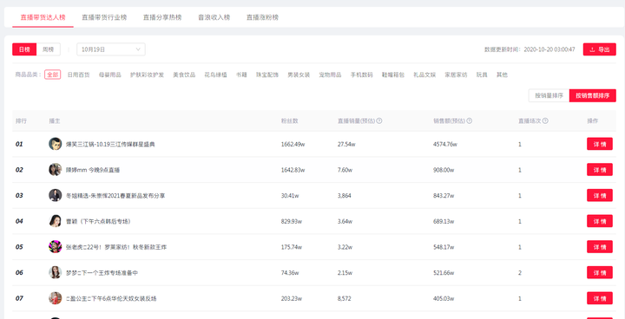625x319 pixels.
Task: Click streamer name 曹颖（下午六点韩后专场）
Action: pyautogui.click(x=98, y=221)
